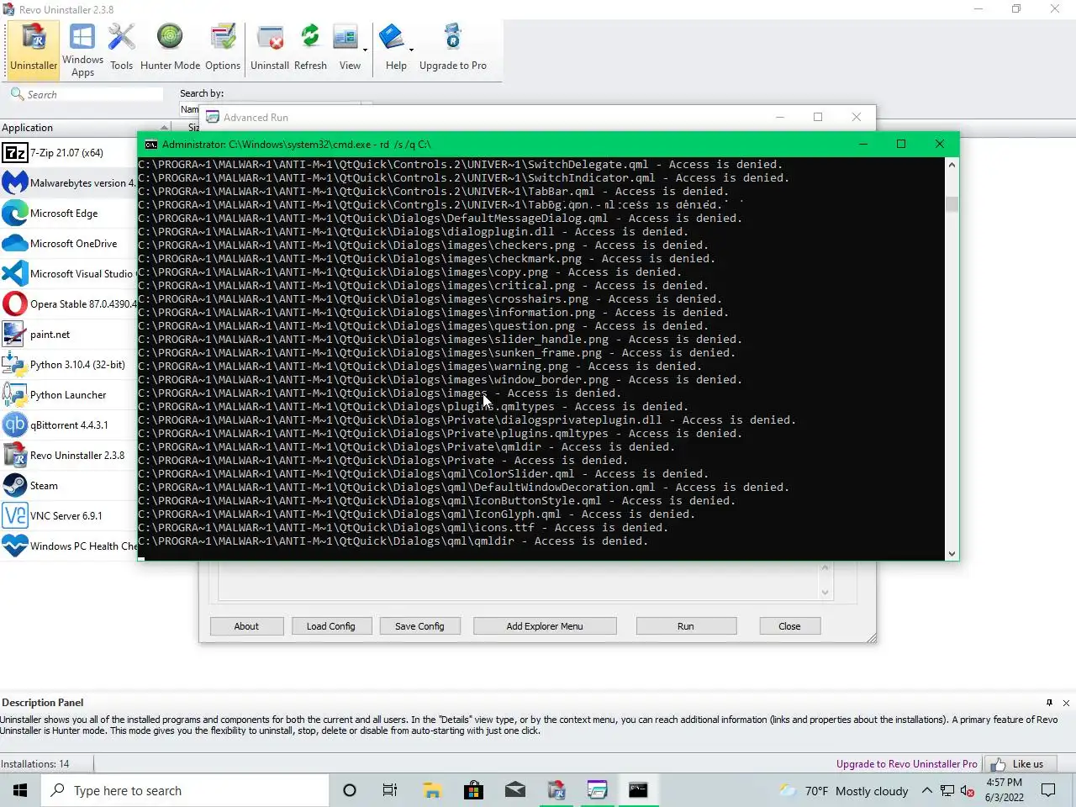
Task: Click Upgrade to Pro in the toolbar
Action: (x=453, y=49)
